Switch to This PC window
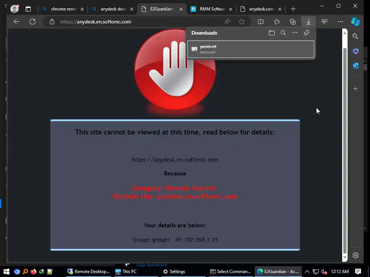Image resolution: width=370 pixels, height=277 pixels. [x=136, y=272]
